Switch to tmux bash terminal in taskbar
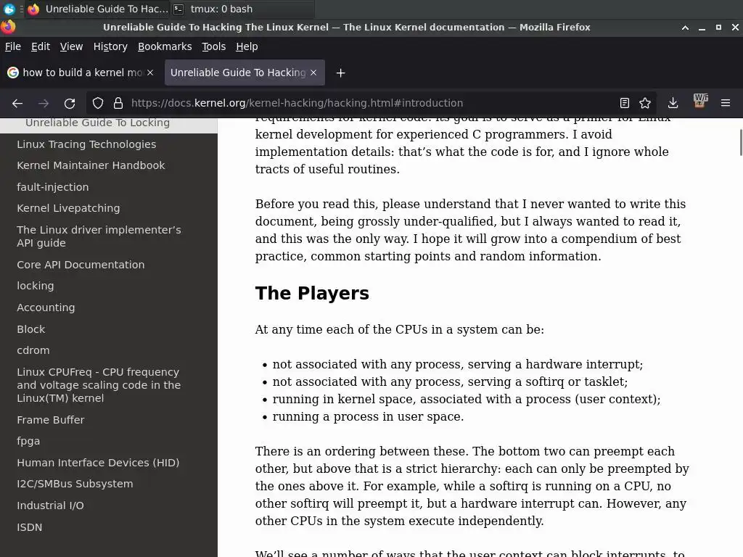Screen dimensions: 743x557 [x=242, y=9]
